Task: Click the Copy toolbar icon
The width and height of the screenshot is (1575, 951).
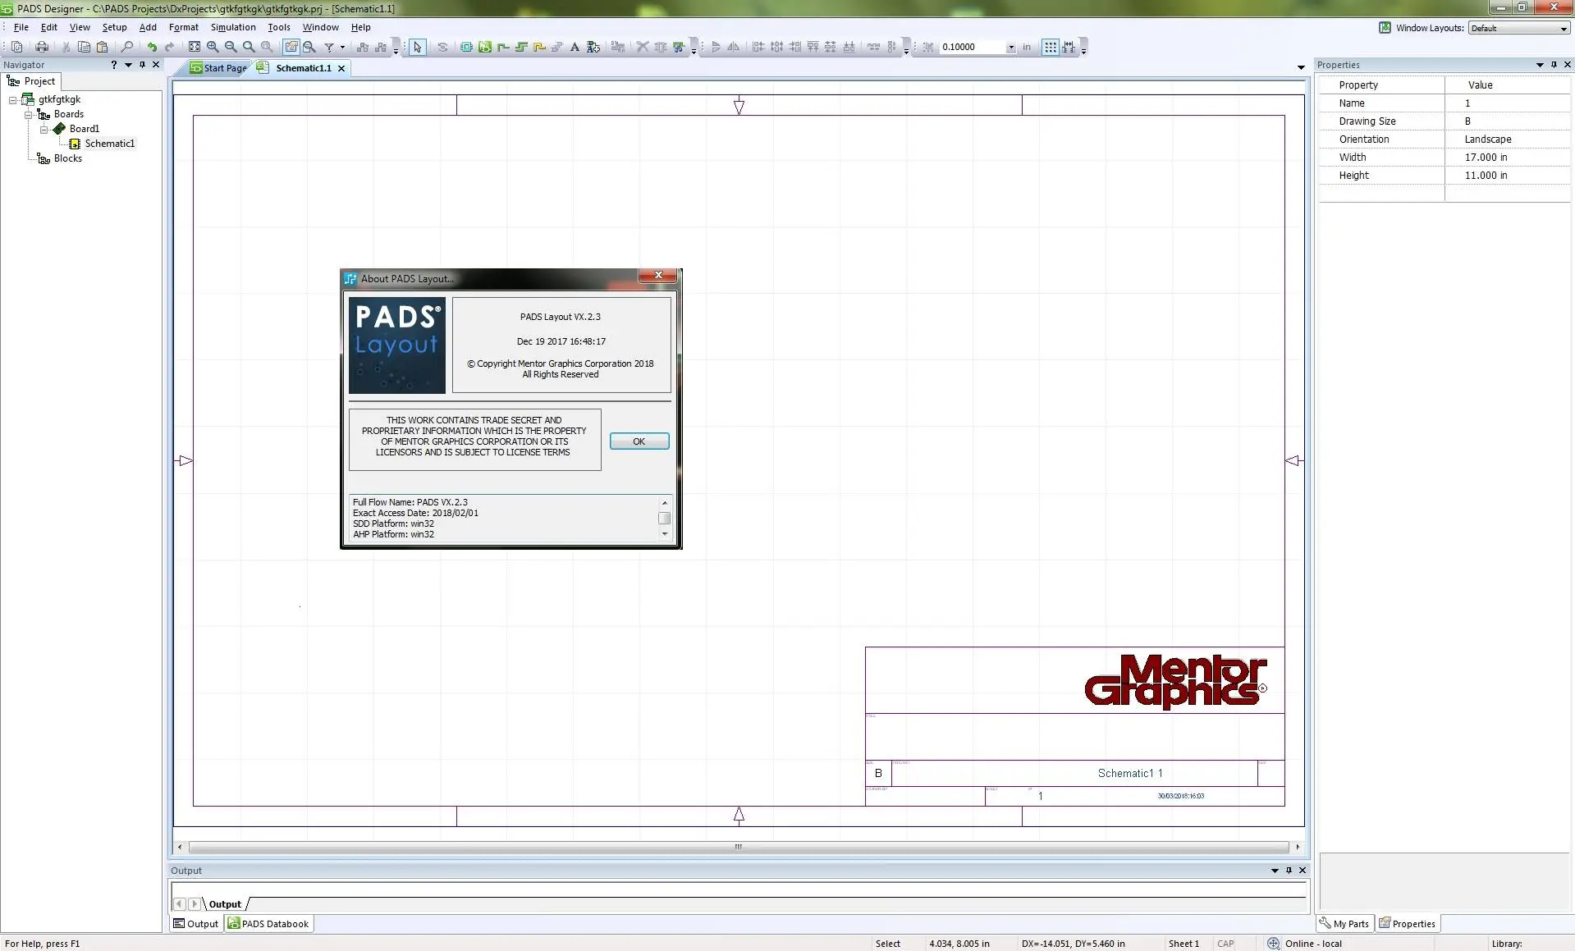Action: point(84,48)
